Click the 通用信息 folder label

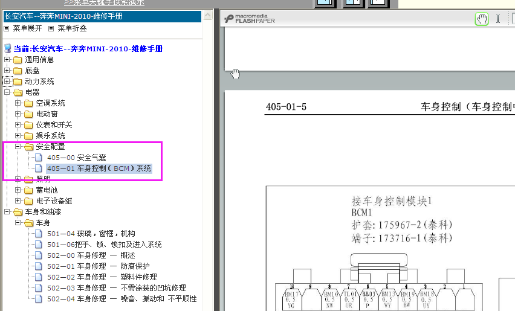pyautogui.click(x=39, y=60)
